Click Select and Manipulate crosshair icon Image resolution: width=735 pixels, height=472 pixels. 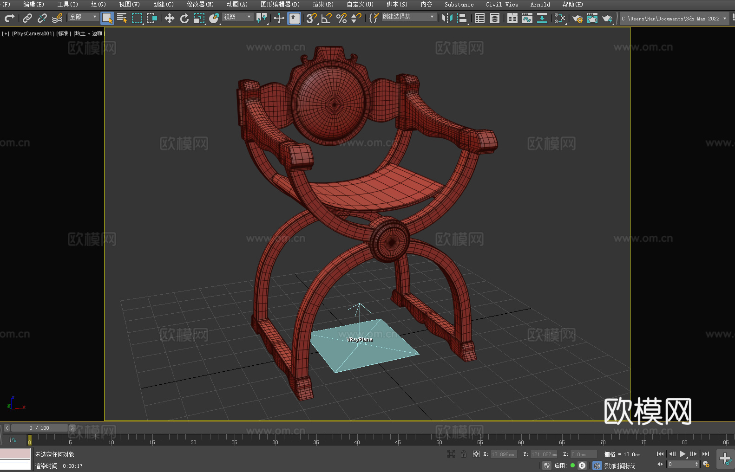pos(279,18)
